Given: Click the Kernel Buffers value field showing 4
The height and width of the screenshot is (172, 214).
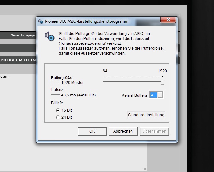Looking at the screenshot, I should [154, 95].
